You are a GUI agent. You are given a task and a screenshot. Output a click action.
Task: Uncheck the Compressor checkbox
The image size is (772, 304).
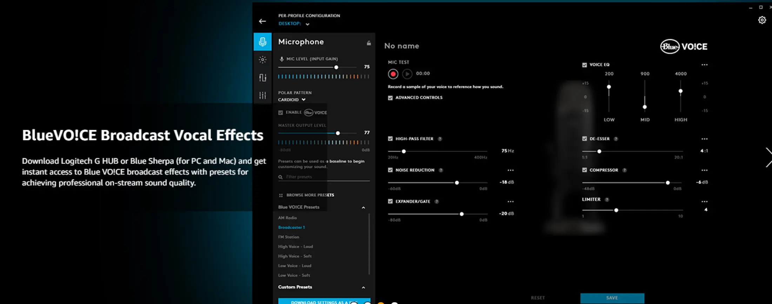coord(585,170)
